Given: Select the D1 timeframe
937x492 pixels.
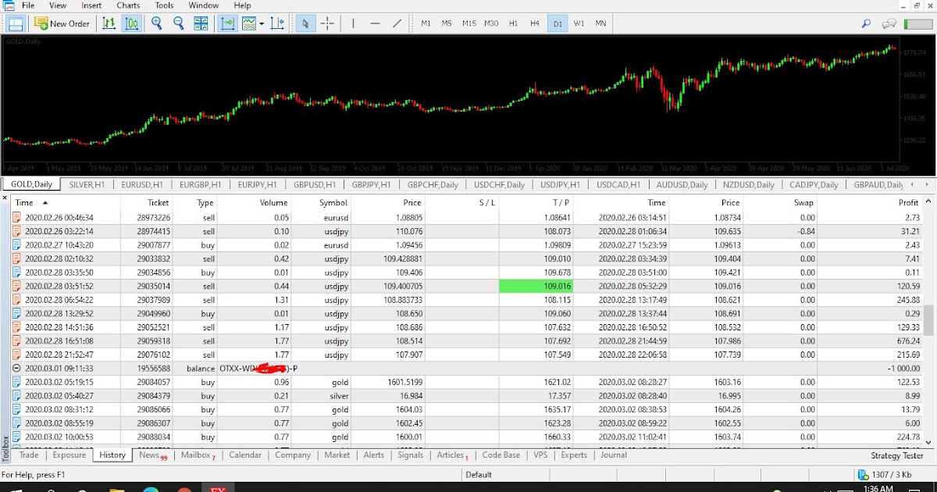Looking at the screenshot, I should click(558, 23).
